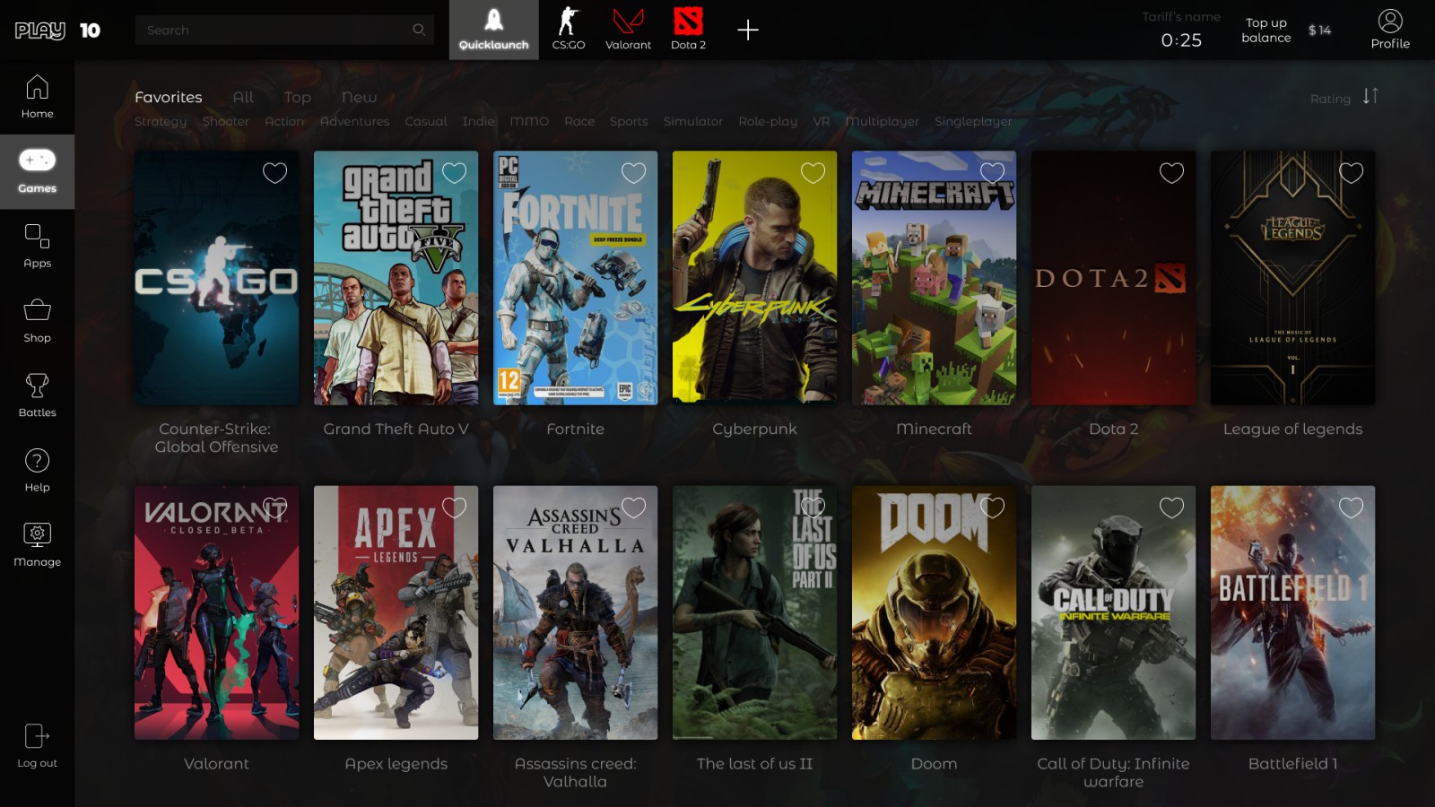Viewport: 1435px width, 807px height.
Task: Filter by Strategy genre
Action: 161,121
